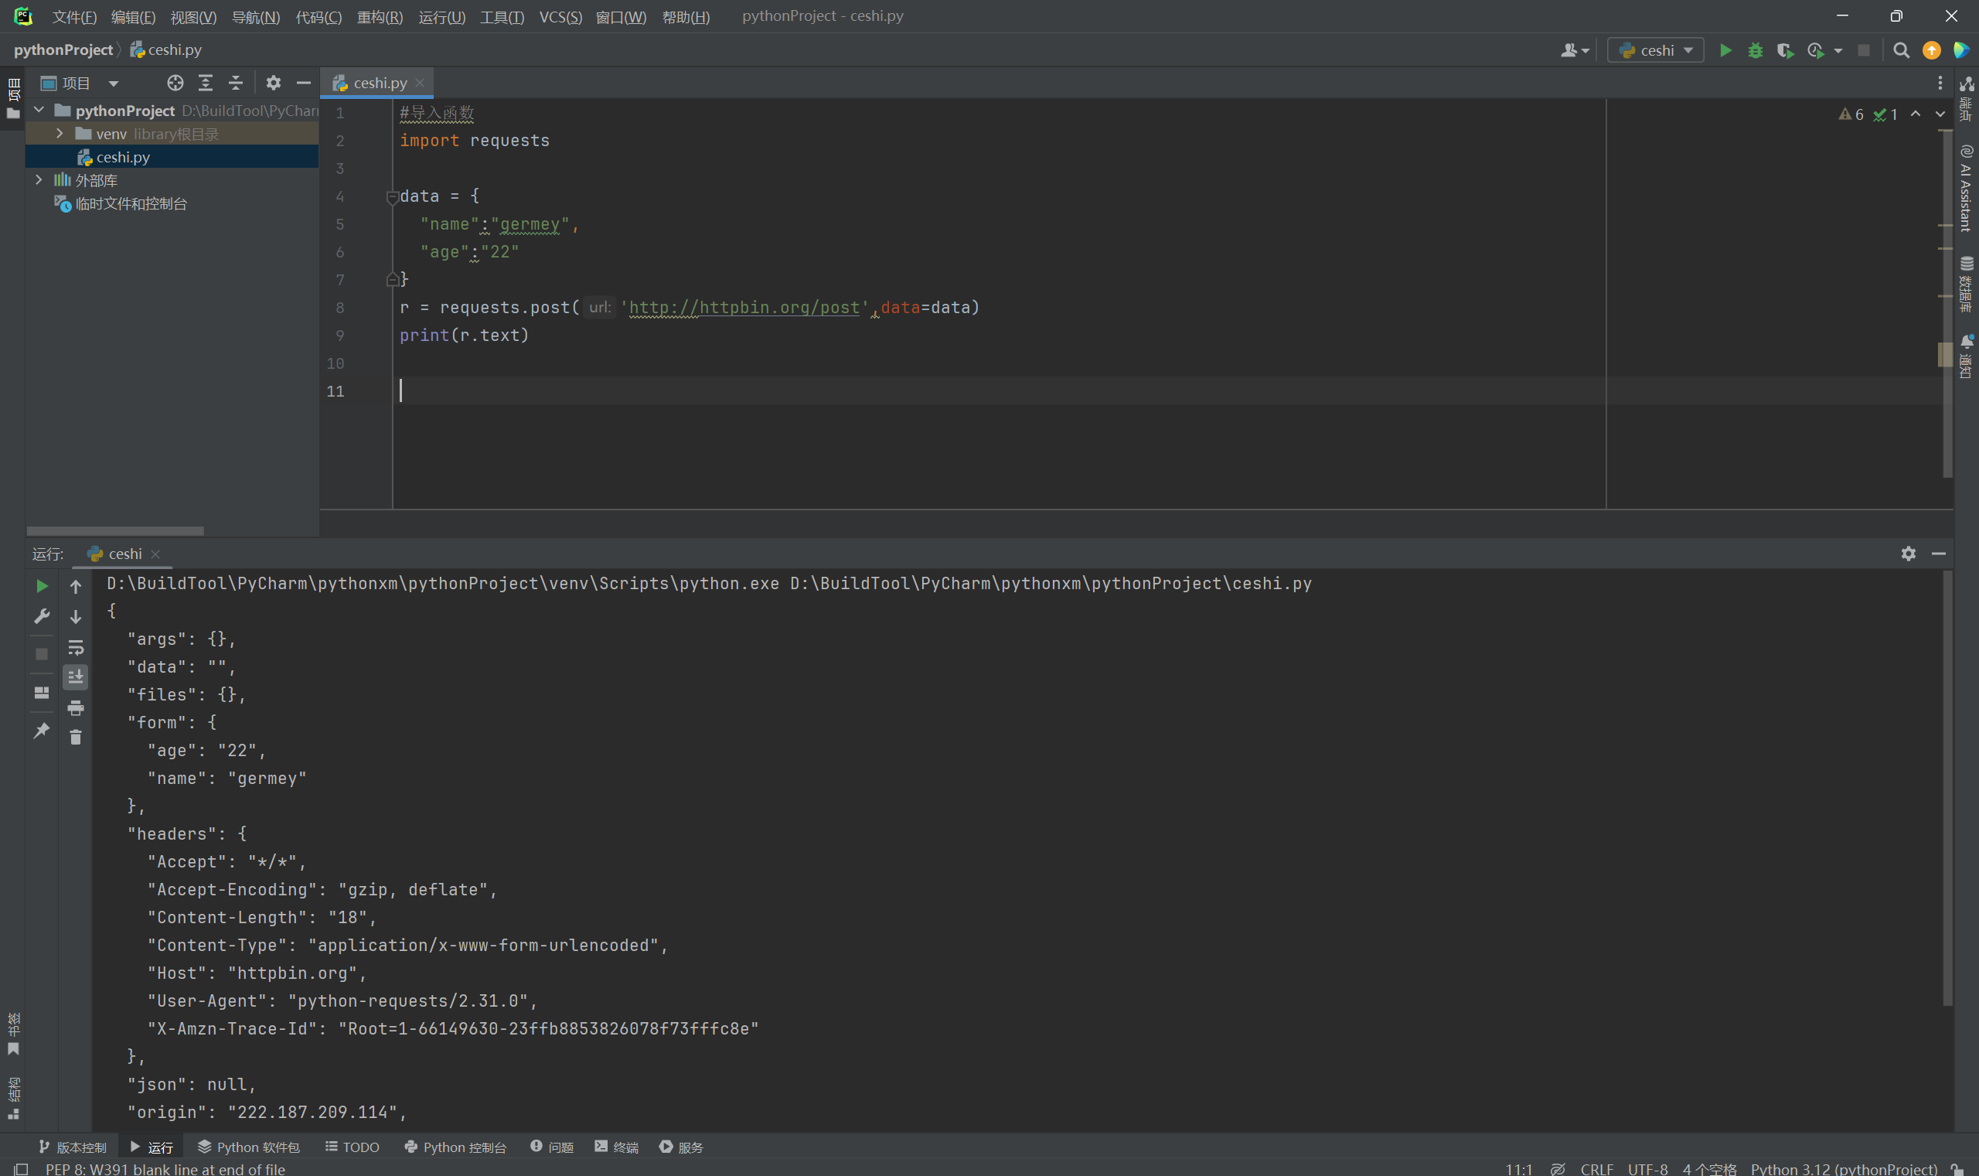Toggle tool window bars icon bottom-left

[22, 1169]
